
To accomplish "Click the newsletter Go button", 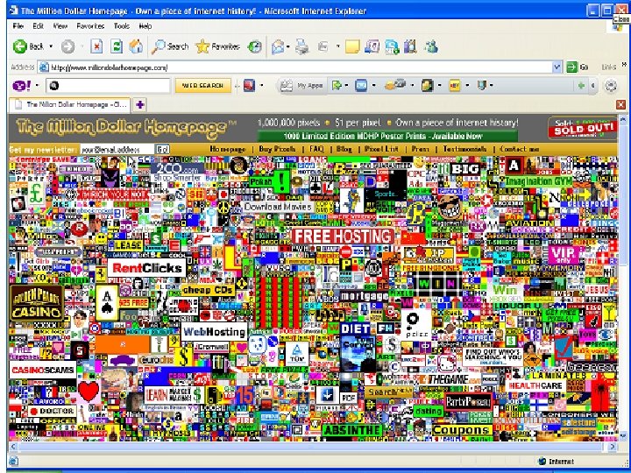I will 163,150.
